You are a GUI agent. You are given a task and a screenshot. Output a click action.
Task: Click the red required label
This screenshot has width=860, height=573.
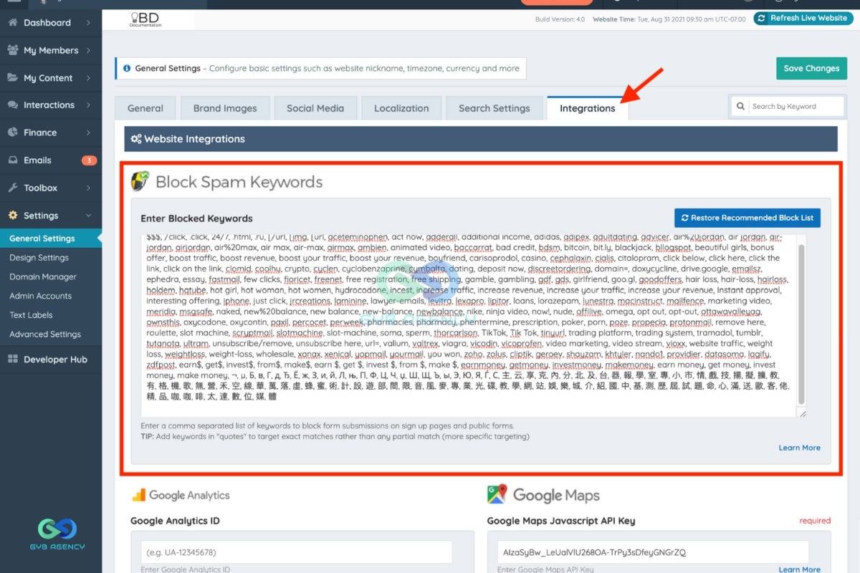815,521
